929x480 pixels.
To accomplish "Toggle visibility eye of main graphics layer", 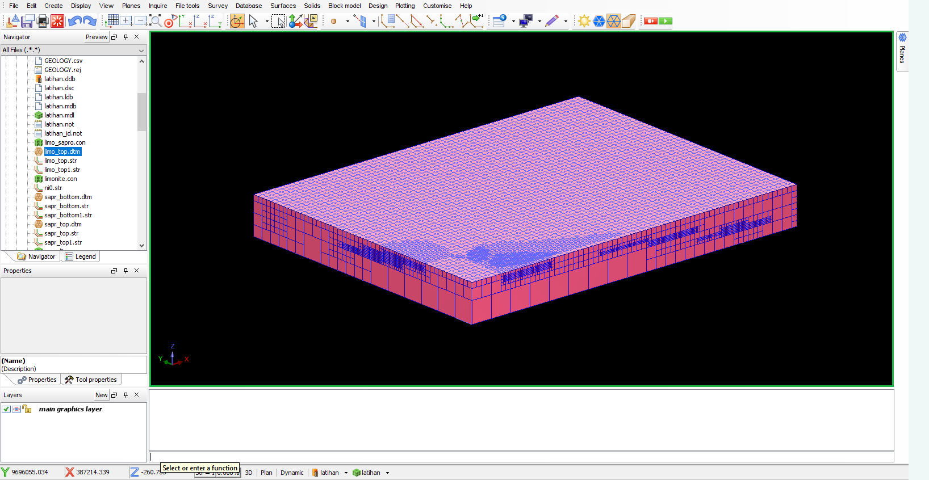I will 16,409.
